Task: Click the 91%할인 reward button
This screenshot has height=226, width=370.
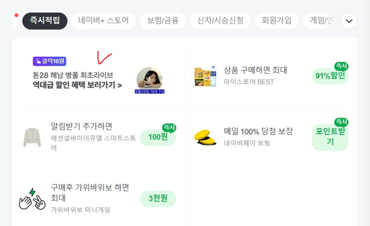Action: [330, 76]
